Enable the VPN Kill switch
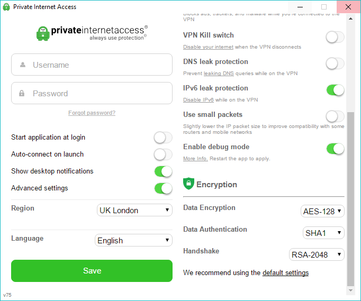Viewport: 361px width, 301px height. pyautogui.click(x=335, y=37)
